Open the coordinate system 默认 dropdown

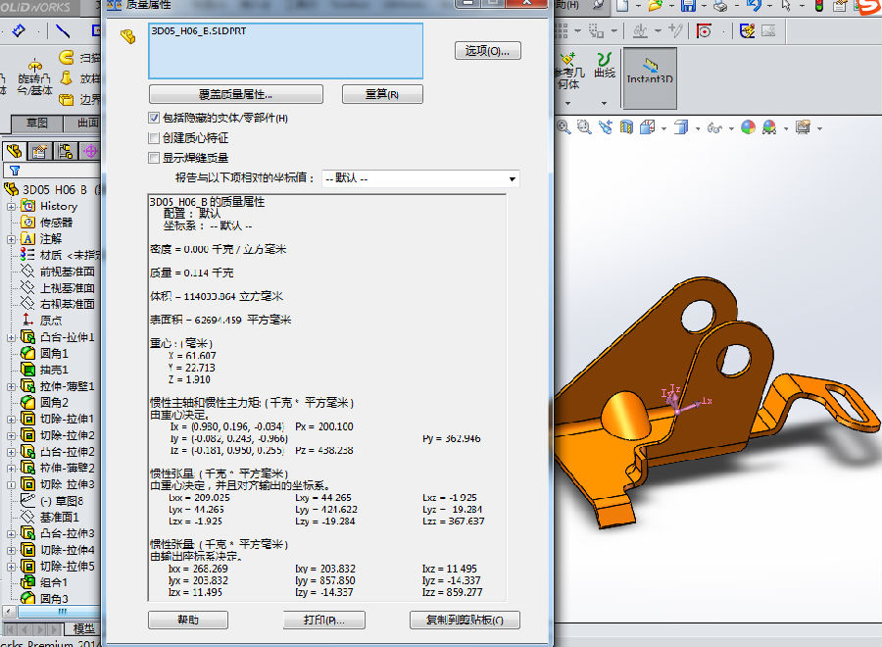click(419, 179)
